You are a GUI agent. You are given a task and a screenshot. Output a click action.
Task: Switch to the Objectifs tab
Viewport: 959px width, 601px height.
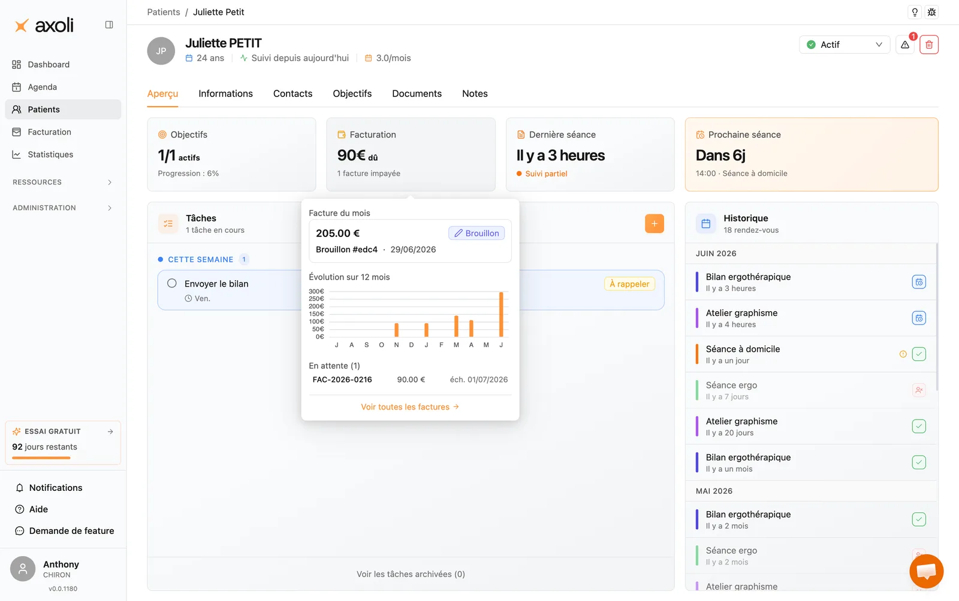pyautogui.click(x=352, y=93)
